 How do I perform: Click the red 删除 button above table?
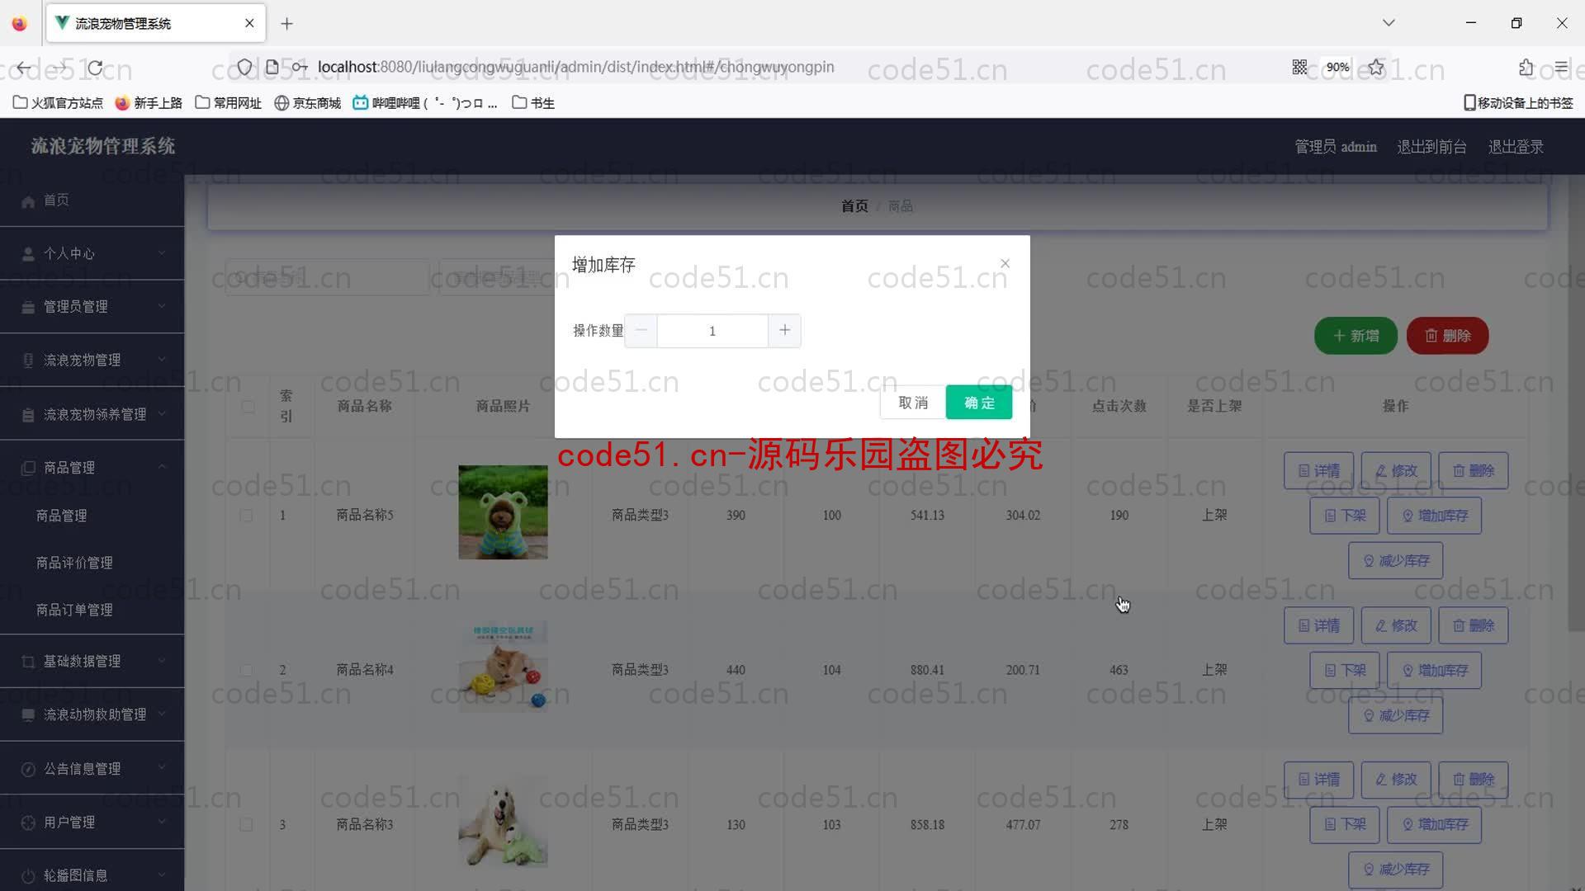point(1448,336)
